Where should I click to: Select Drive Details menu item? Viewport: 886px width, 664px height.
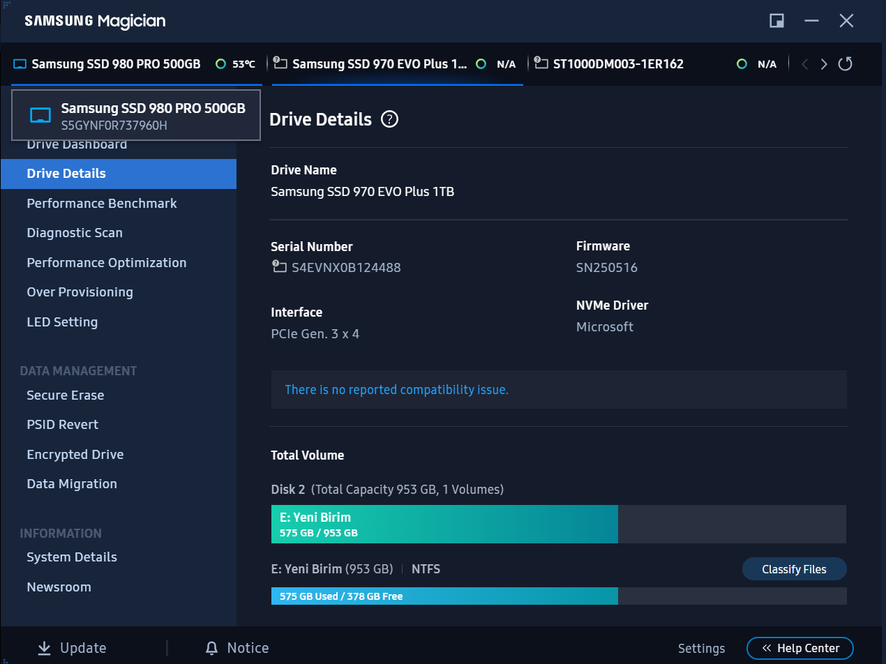click(119, 174)
